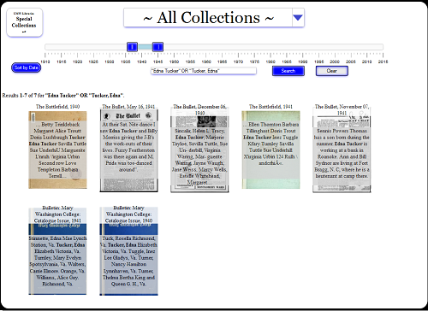Click the title text 'The Battlefield, 1941'
Screen dimensions: 428x311
click(270, 107)
